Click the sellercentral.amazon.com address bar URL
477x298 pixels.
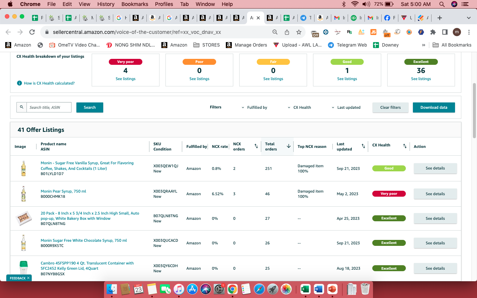tap(137, 32)
